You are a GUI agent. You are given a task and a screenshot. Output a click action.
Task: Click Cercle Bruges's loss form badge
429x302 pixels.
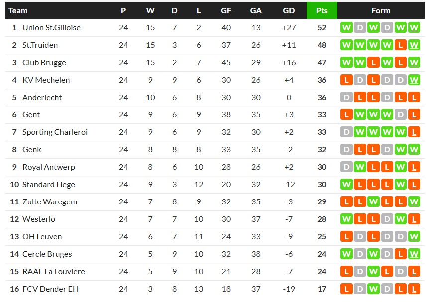(x=400, y=254)
